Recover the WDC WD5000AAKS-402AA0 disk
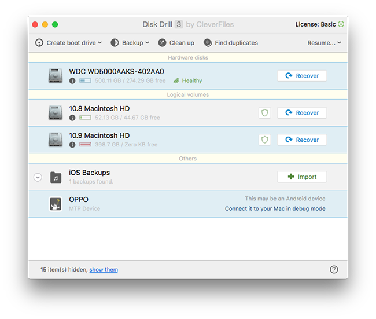 tap(302, 76)
